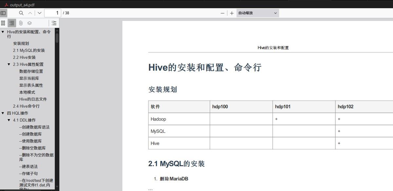Show the document outline view

pyautogui.click(x=12, y=23)
